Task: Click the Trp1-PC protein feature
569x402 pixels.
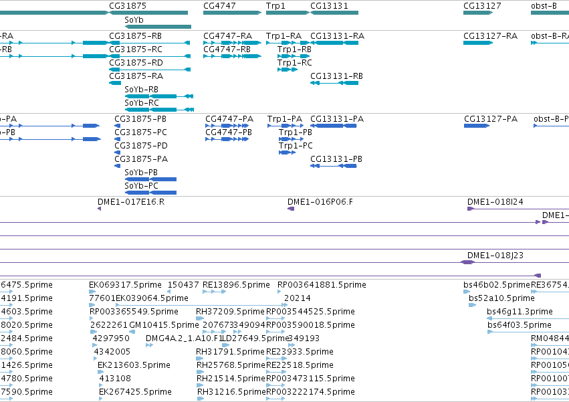Action: coord(287,153)
